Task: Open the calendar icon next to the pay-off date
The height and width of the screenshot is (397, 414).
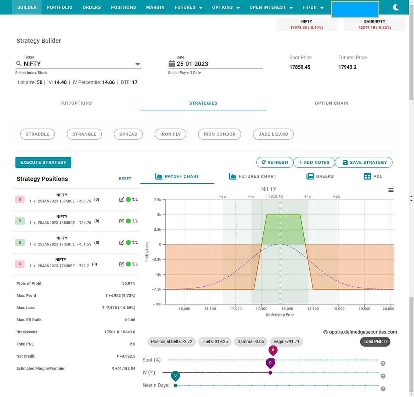Action: pyautogui.click(x=172, y=63)
